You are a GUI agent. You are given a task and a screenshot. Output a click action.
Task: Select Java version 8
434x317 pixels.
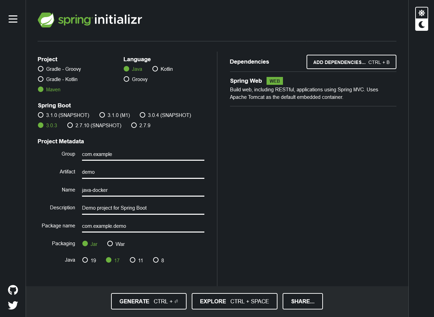[x=159, y=260]
